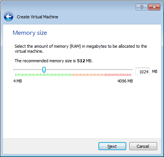Click the Memory size heading
Image resolution: width=164 pixels, height=157 pixels.
tap(30, 33)
